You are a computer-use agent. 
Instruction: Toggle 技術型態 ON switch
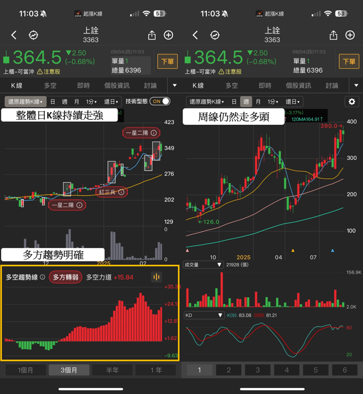(160, 101)
